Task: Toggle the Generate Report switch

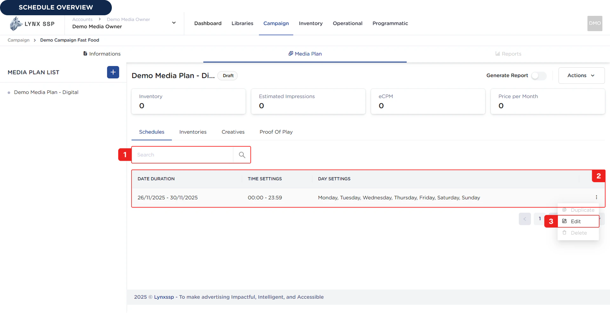Action: tap(539, 76)
